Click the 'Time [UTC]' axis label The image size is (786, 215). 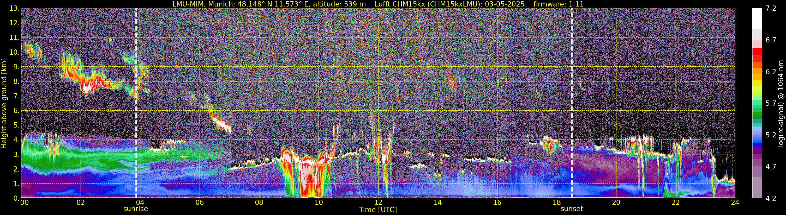pyautogui.click(x=378, y=210)
